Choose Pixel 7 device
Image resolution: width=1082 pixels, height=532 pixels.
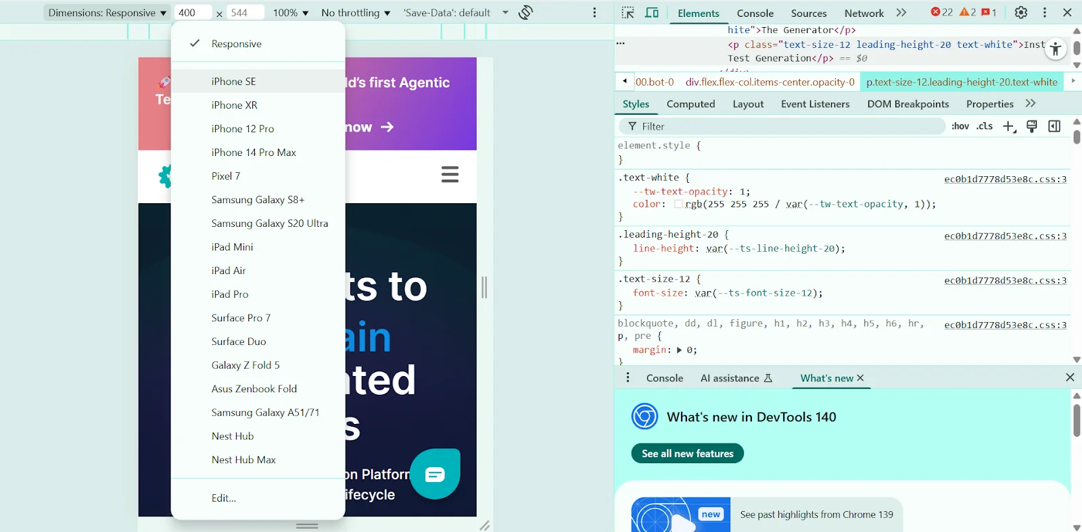pyautogui.click(x=258, y=176)
